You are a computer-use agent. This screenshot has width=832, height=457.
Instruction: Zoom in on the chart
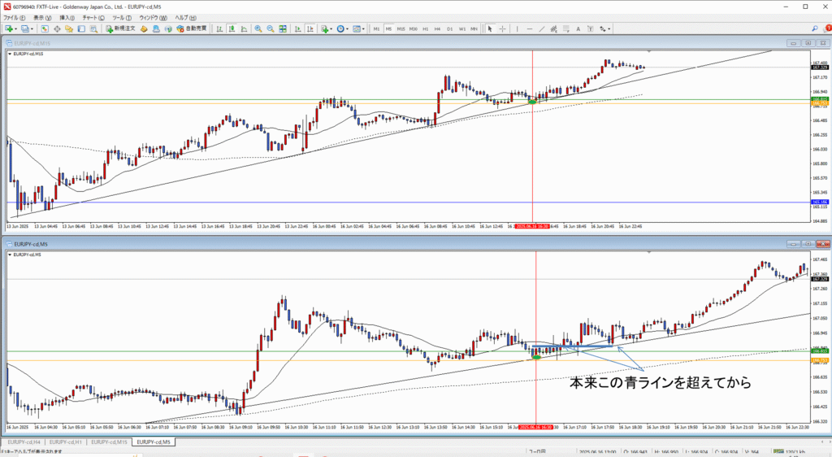click(258, 28)
